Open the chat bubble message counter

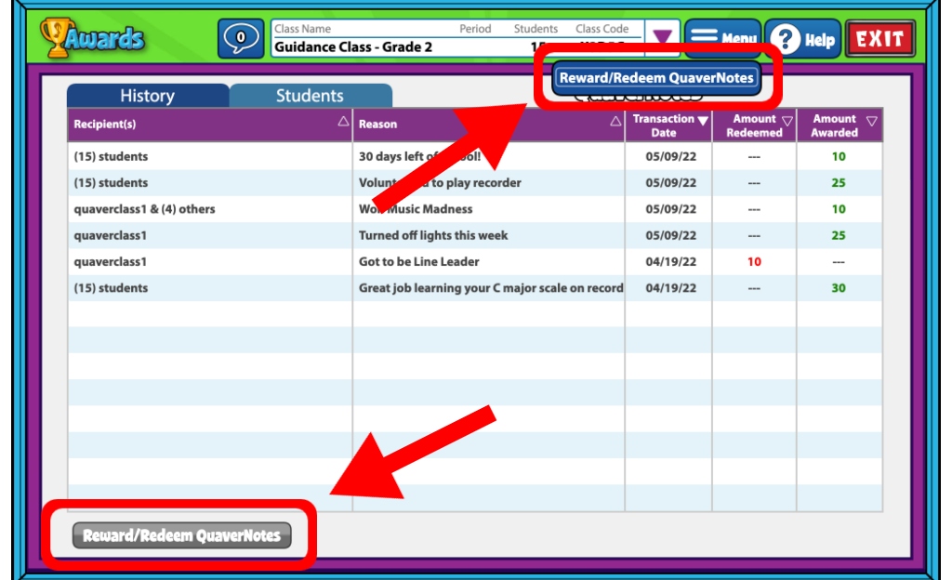click(241, 38)
